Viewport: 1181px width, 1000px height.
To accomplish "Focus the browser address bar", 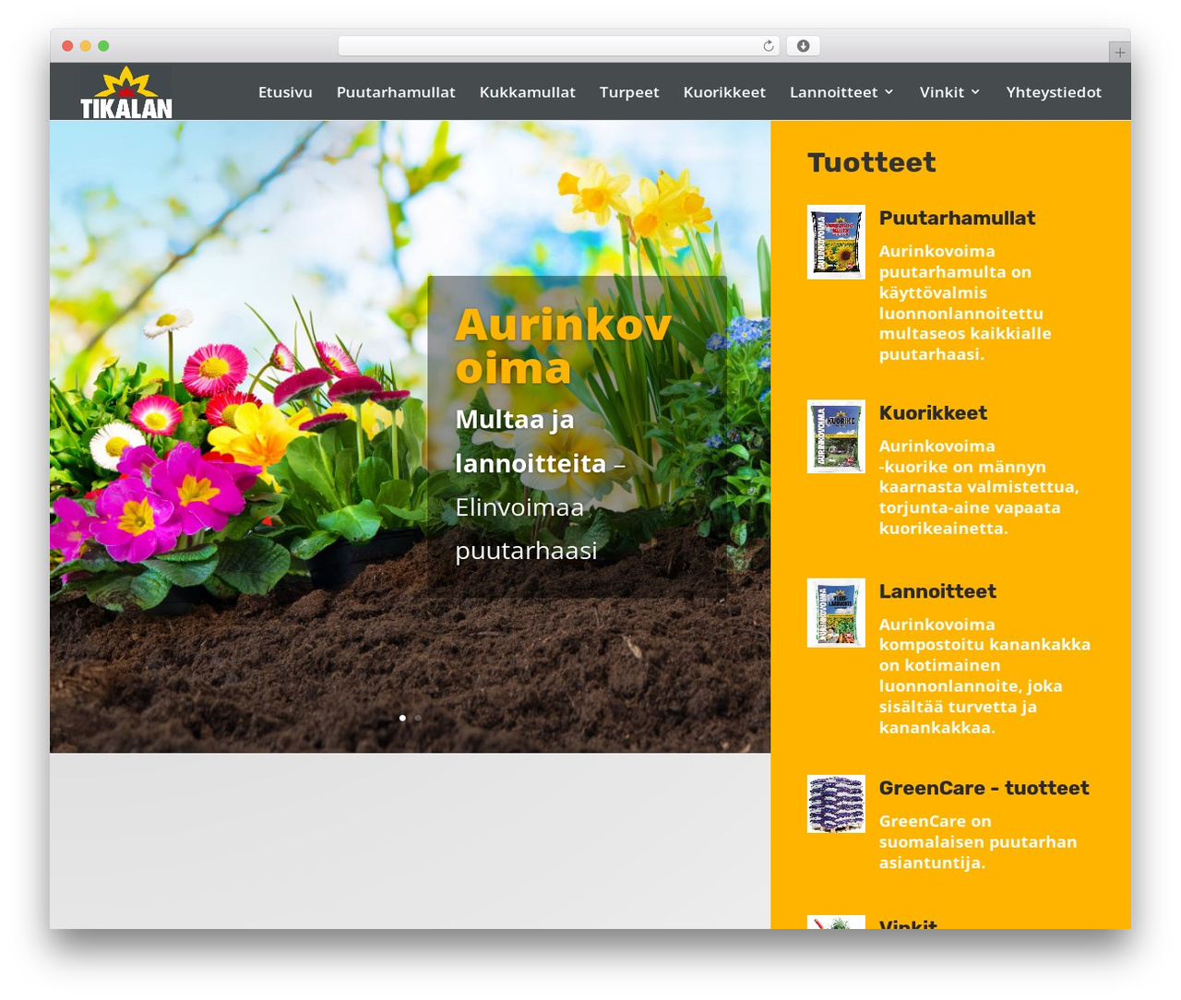I will (558, 46).
